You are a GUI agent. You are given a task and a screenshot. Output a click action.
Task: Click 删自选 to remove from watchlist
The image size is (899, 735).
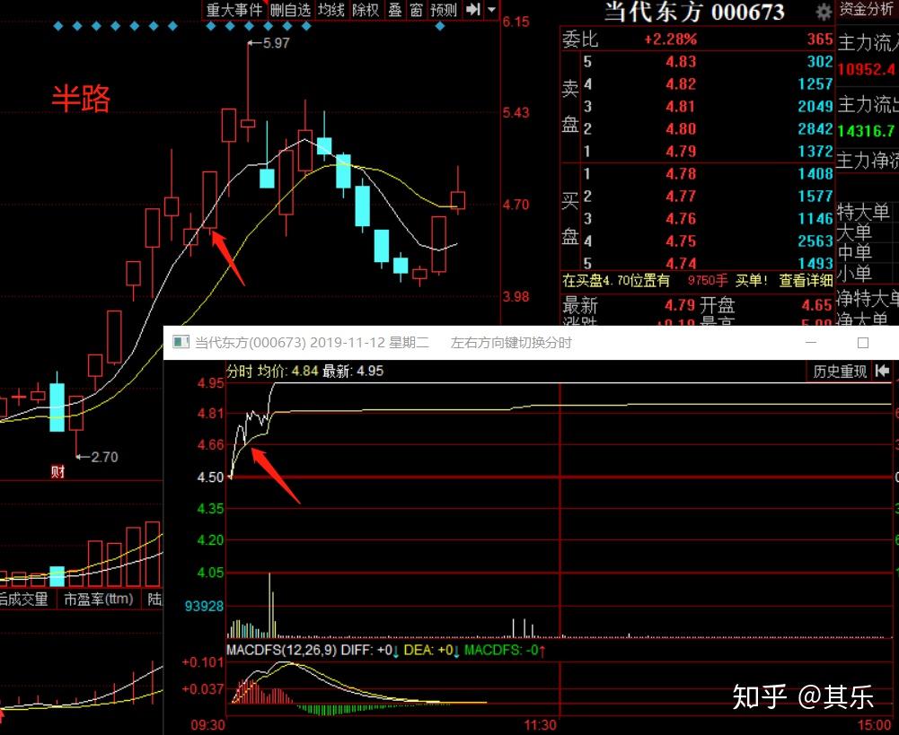(291, 10)
